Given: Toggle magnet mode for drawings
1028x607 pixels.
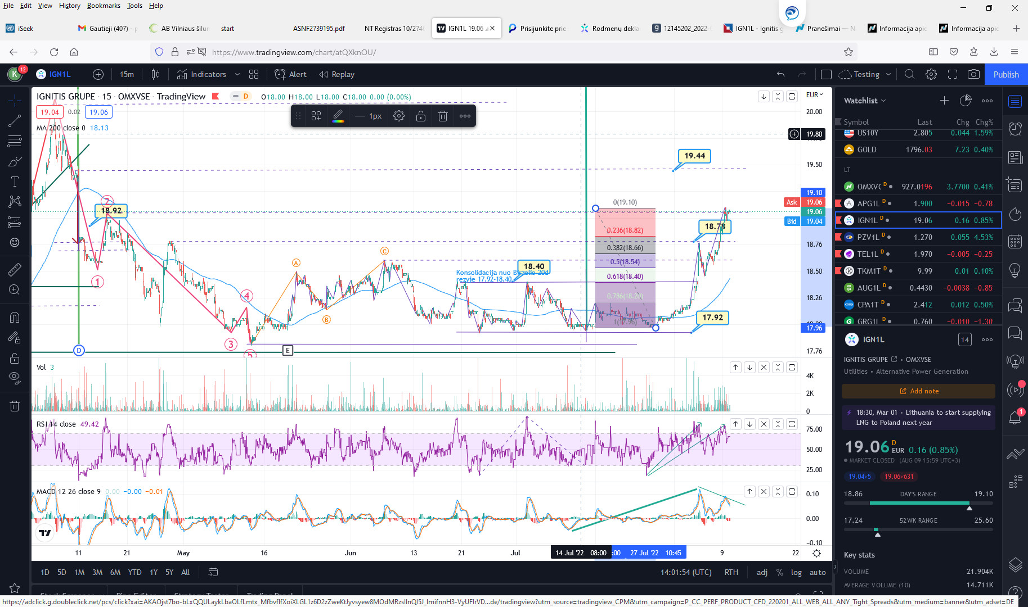Looking at the screenshot, I should (x=15, y=317).
